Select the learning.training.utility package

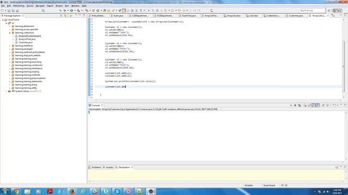click(x=26, y=88)
